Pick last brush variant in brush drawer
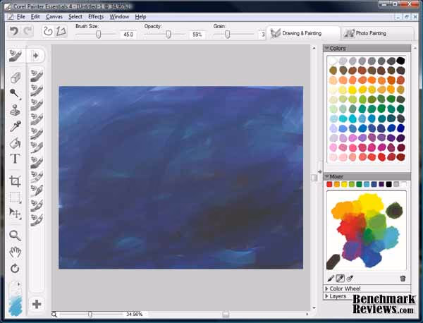423x323 pixels. [37, 219]
